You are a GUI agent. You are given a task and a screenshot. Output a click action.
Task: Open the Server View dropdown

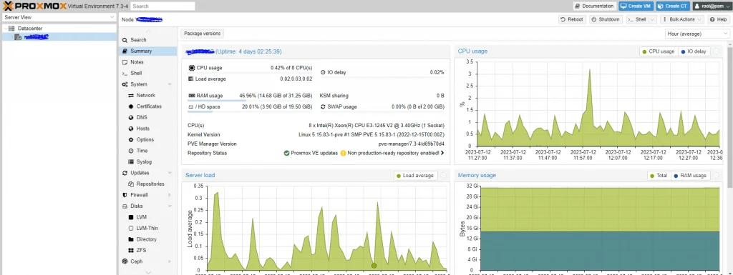pyautogui.click(x=59, y=17)
